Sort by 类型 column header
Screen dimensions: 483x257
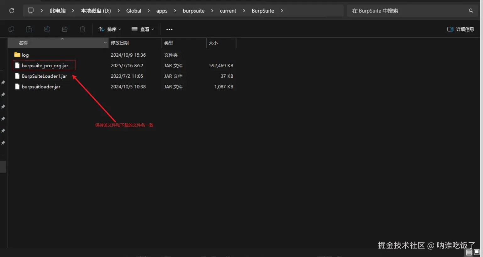[x=184, y=43]
